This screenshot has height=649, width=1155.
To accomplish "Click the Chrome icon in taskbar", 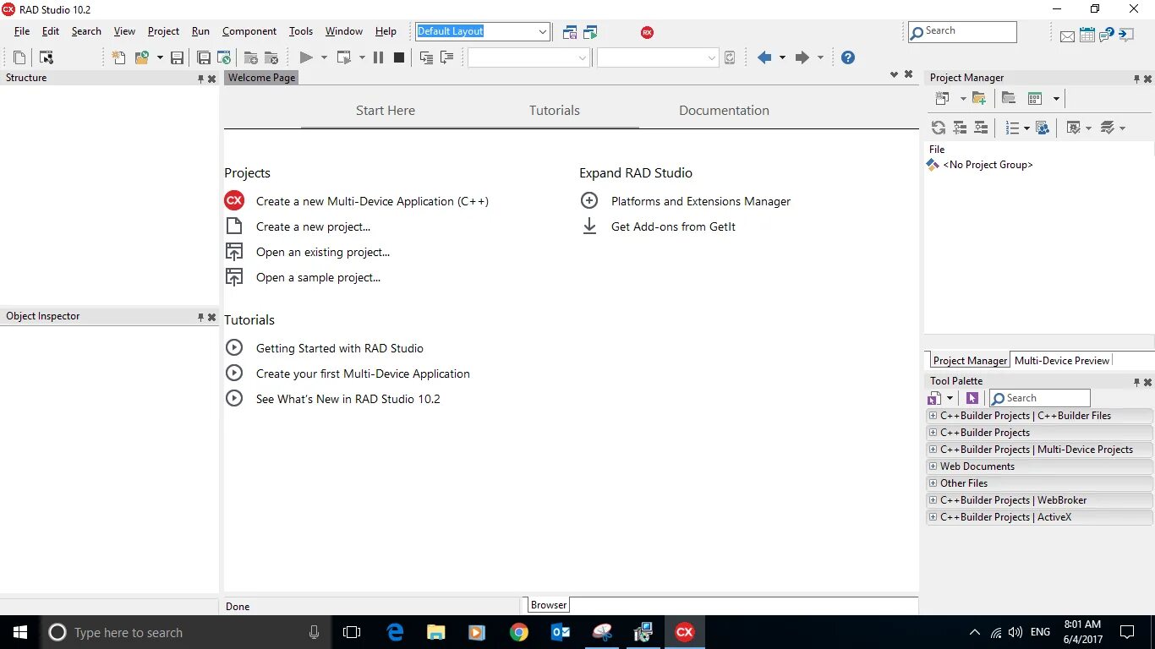I will point(519,632).
